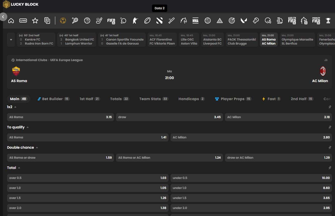Open the UEFA Europa League link
335x216 pixels.
(66, 60)
